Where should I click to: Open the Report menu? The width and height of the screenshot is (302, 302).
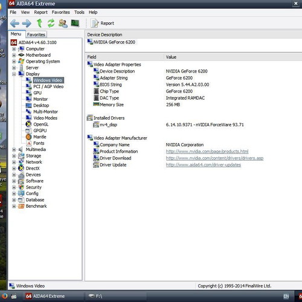[40, 12]
